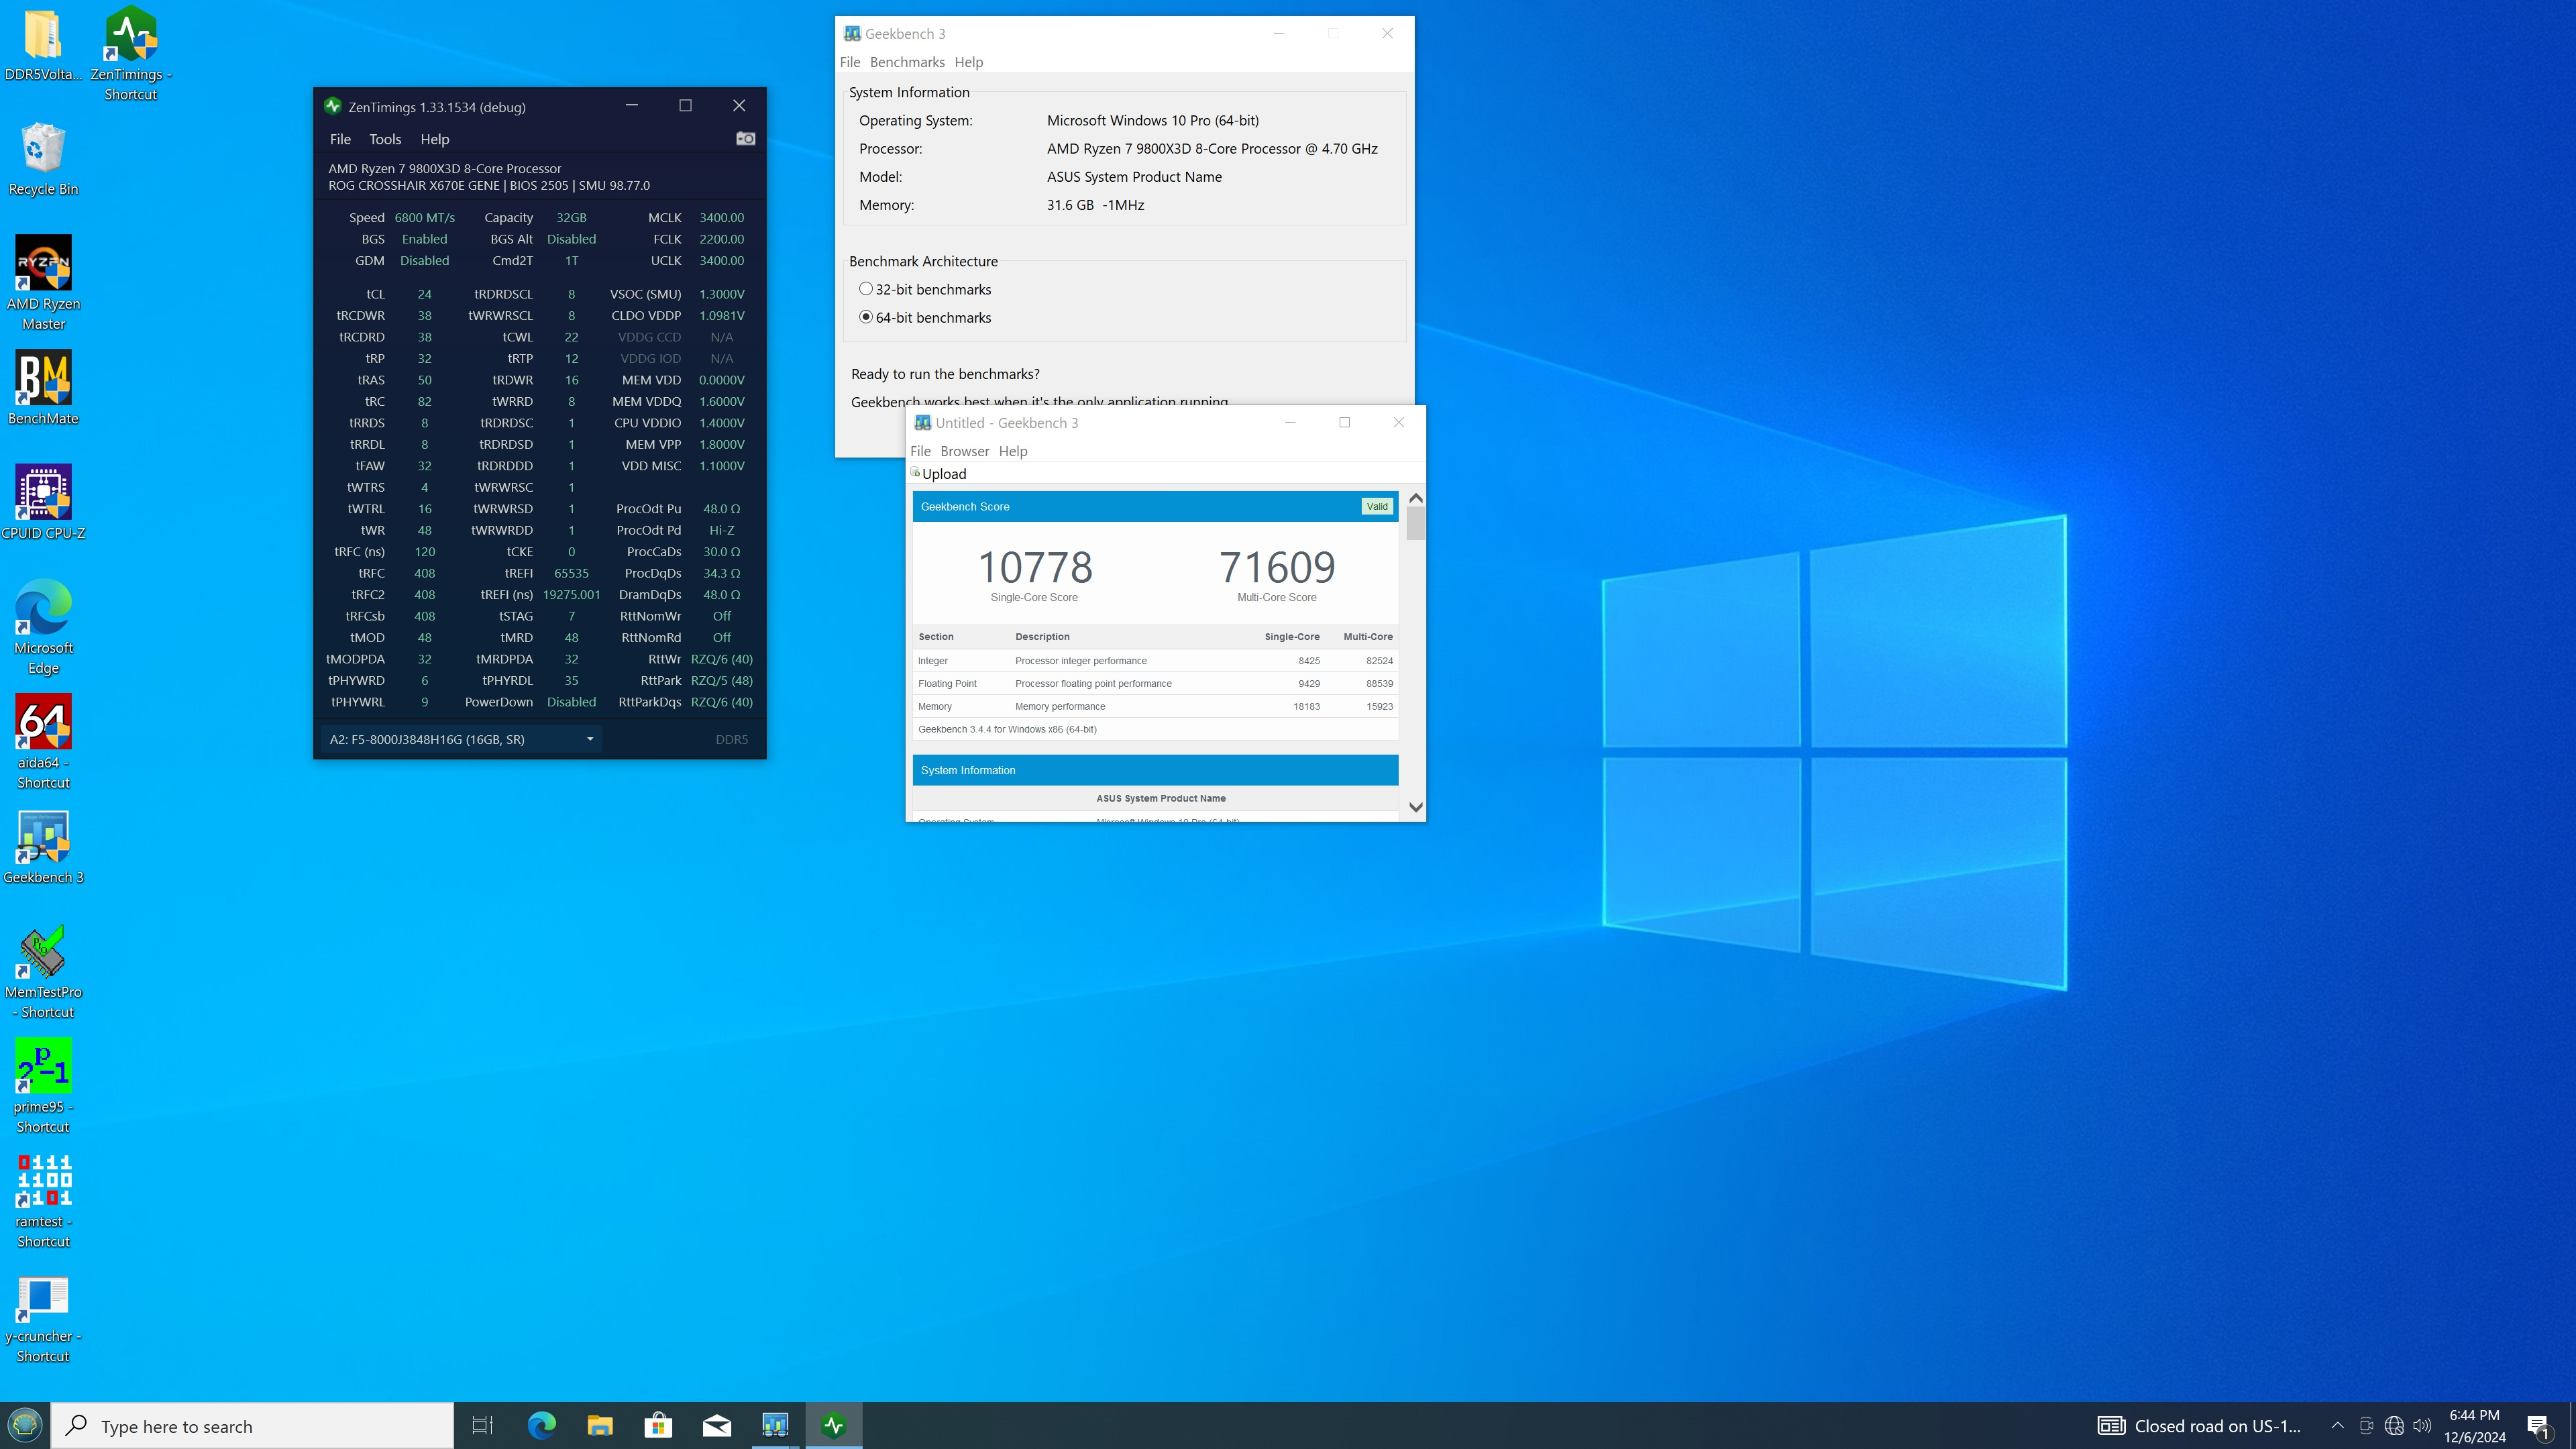Launch the ZenTimings shortcut on desktop
Viewport: 2576px width, 1449px height.
(x=131, y=54)
